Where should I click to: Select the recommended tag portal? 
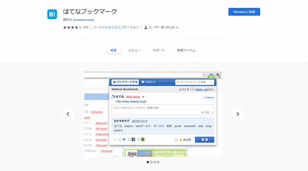coord(178,126)
